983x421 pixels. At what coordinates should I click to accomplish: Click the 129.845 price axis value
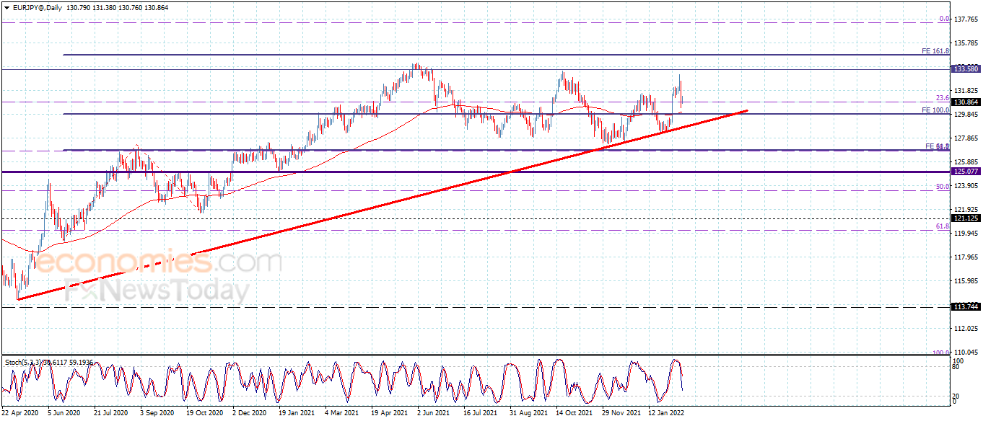pos(966,115)
